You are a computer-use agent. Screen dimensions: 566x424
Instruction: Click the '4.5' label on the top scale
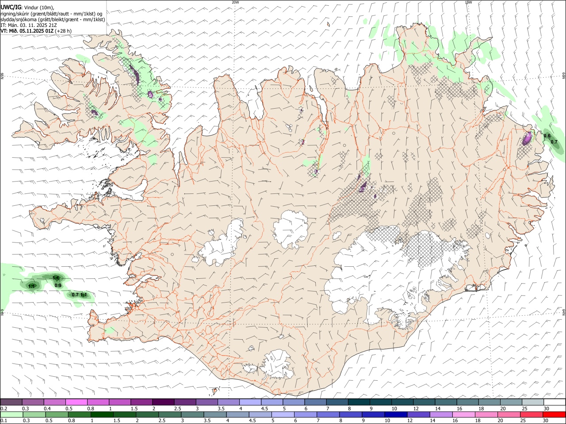pyautogui.click(x=265, y=409)
